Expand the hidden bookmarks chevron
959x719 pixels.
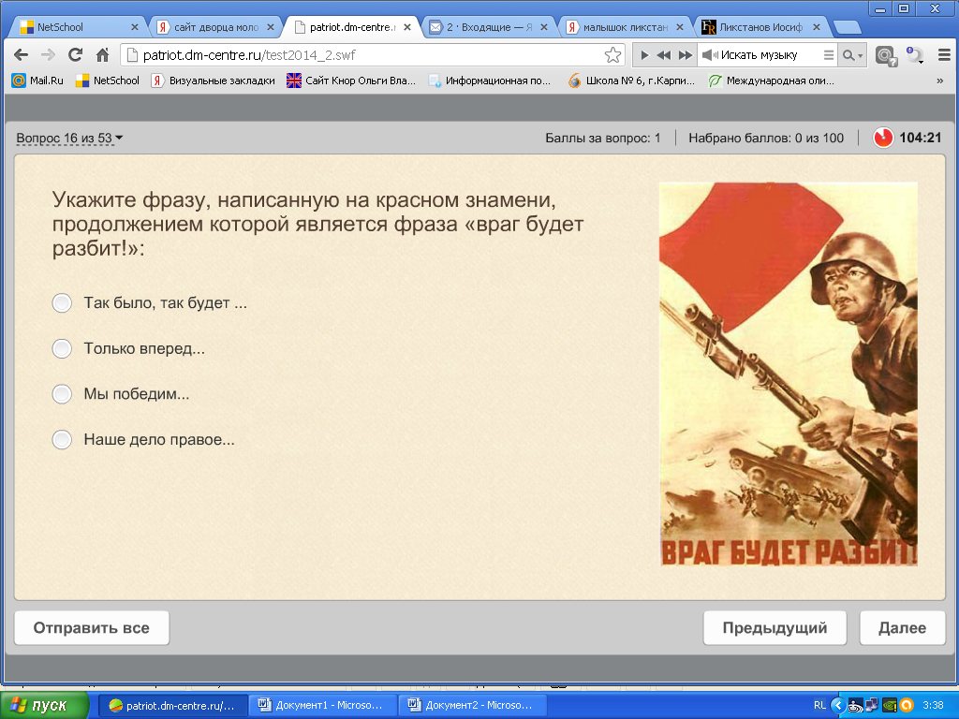click(x=940, y=81)
